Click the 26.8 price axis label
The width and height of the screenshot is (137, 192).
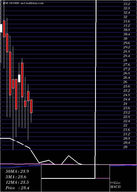127,73
